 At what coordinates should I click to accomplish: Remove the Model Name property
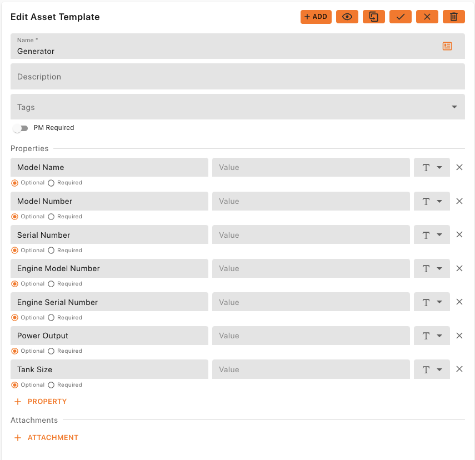click(459, 167)
